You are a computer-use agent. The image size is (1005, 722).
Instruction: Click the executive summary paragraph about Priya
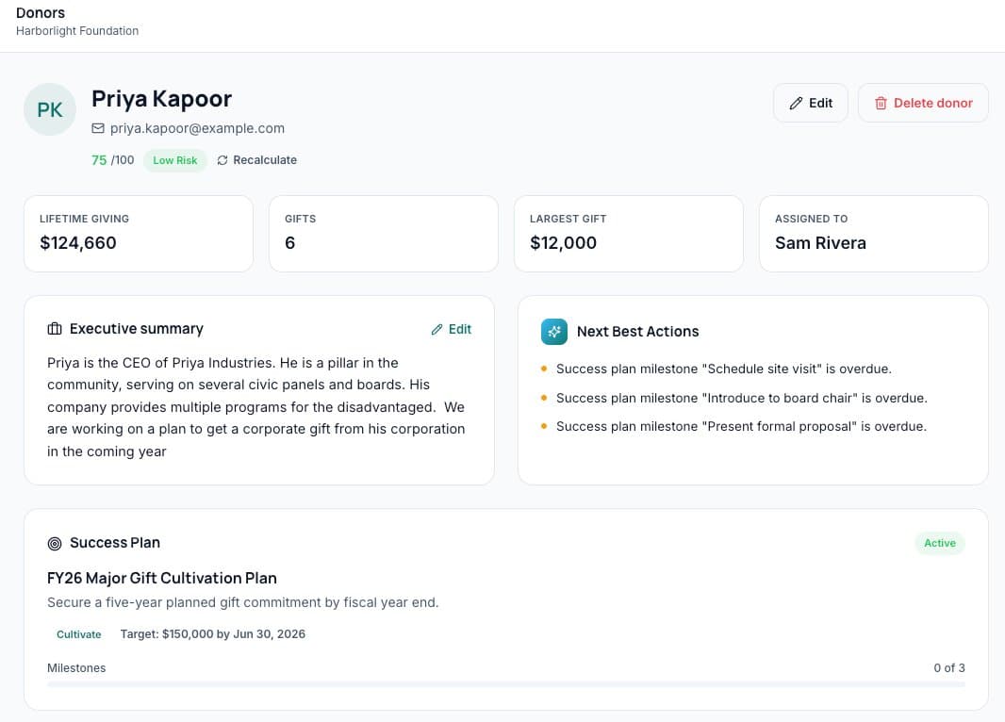(256, 407)
